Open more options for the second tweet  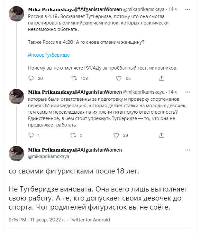187,92
